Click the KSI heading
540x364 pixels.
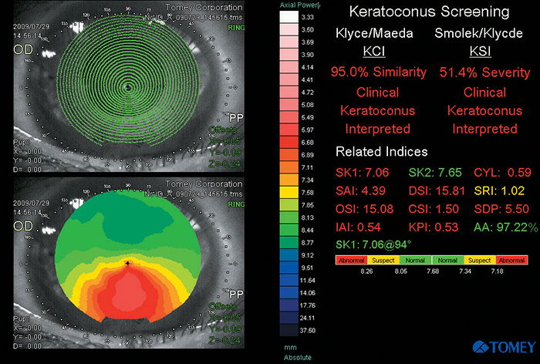(480, 52)
